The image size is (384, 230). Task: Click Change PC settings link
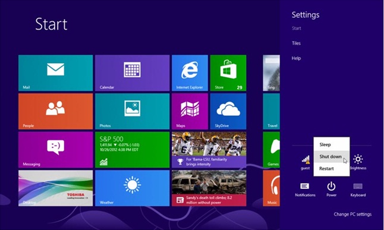coord(352,214)
